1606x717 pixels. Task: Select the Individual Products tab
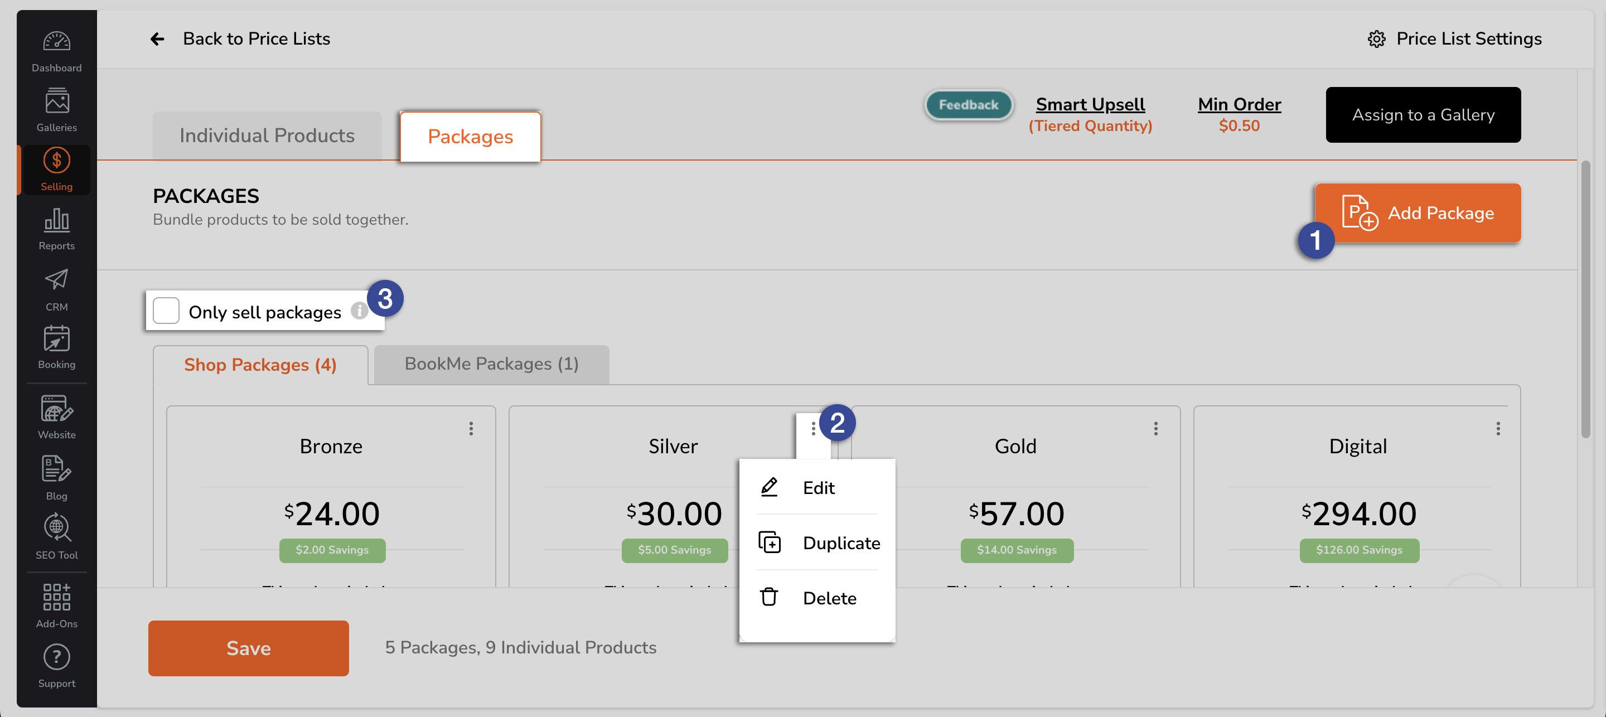267,136
